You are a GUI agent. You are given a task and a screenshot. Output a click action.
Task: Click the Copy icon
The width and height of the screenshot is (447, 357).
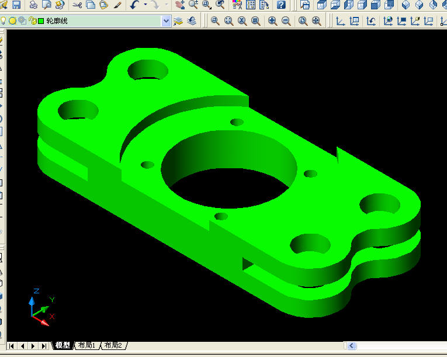[x=91, y=5]
